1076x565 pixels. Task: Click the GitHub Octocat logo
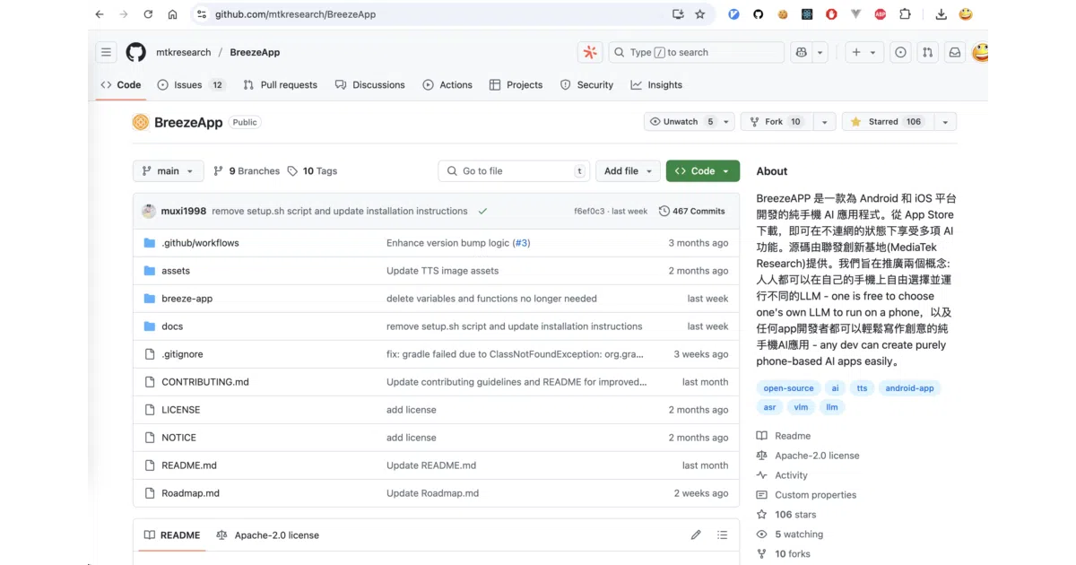tap(135, 52)
